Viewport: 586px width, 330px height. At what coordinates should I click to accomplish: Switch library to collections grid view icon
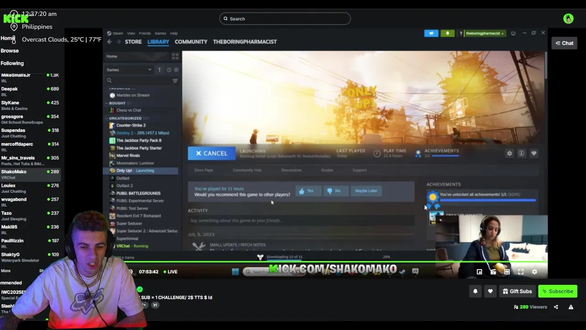point(175,56)
